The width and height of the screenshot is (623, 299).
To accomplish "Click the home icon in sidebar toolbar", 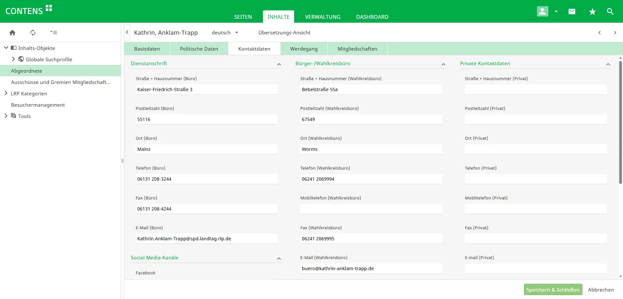I will pos(12,32).
